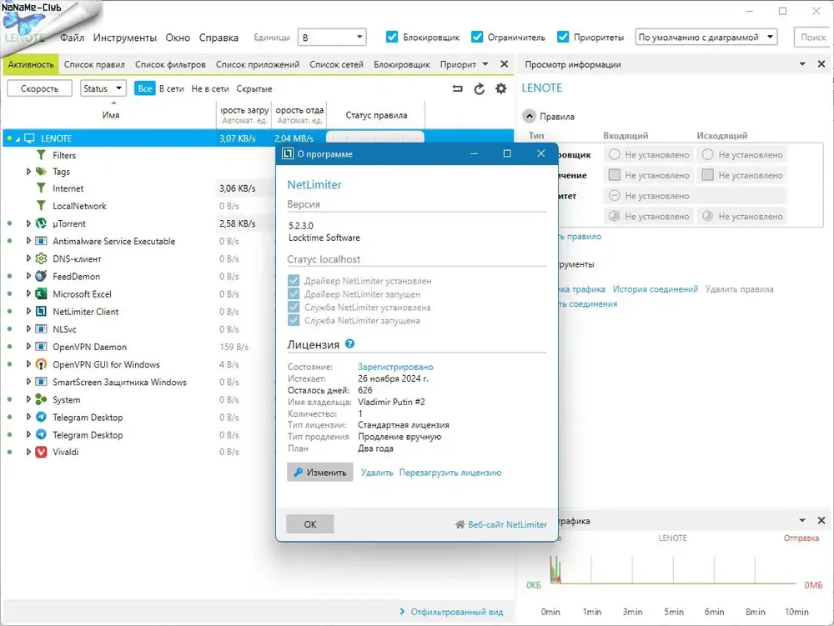The image size is (834, 626).
Task: Click the Изменить license button
Action: click(x=319, y=472)
